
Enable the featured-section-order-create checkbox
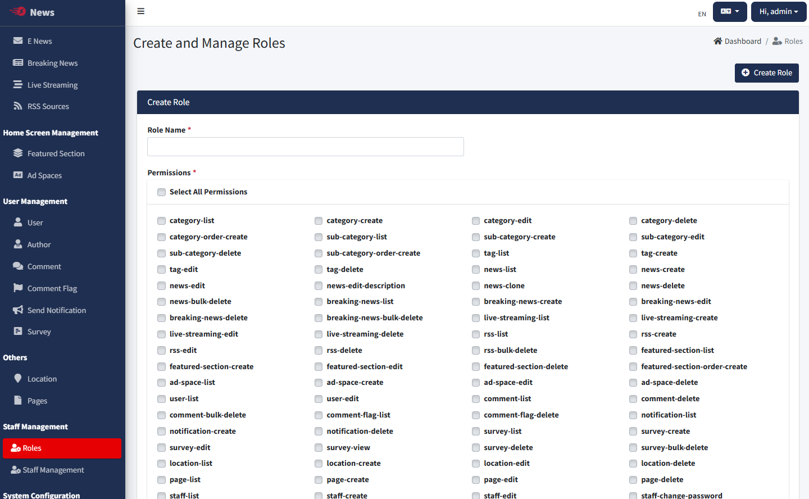[x=633, y=367]
